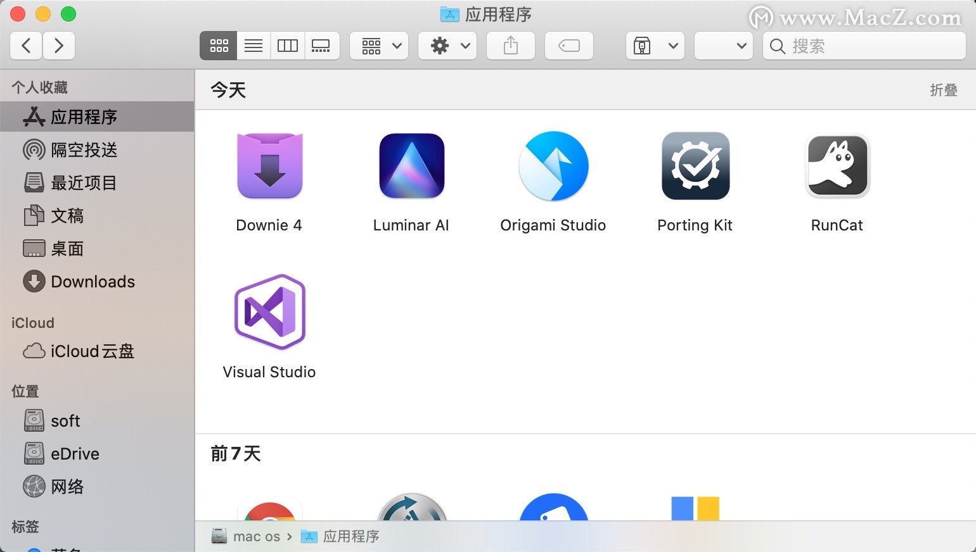Select the Visual Studio app icon

(270, 312)
